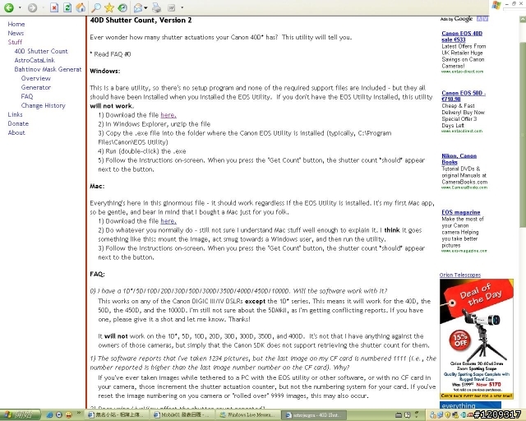Select the Stuff section in sidebar

click(15, 42)
